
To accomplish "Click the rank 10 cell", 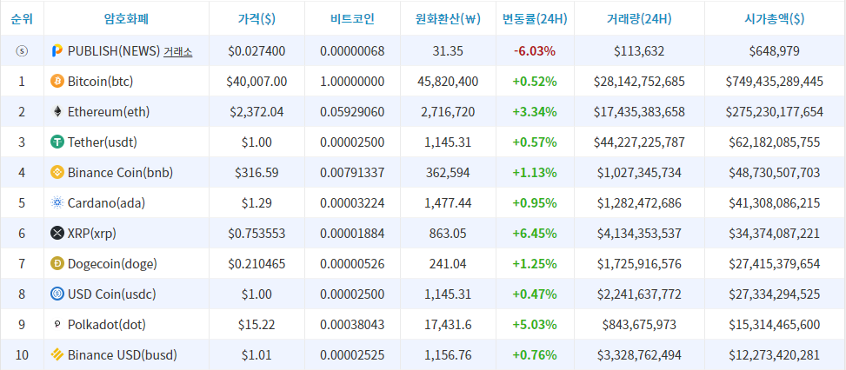I will coord(22,355).
